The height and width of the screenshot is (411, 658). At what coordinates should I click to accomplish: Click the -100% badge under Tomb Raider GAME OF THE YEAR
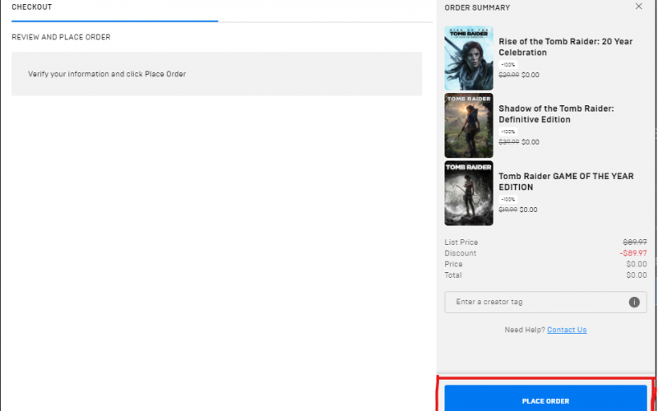coord(507,199)
